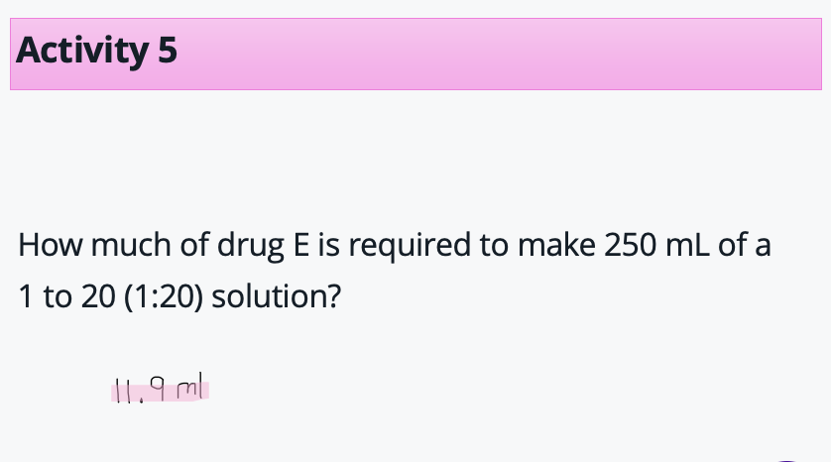Click the word "much" in the question
831x462 pixels.
120,245
